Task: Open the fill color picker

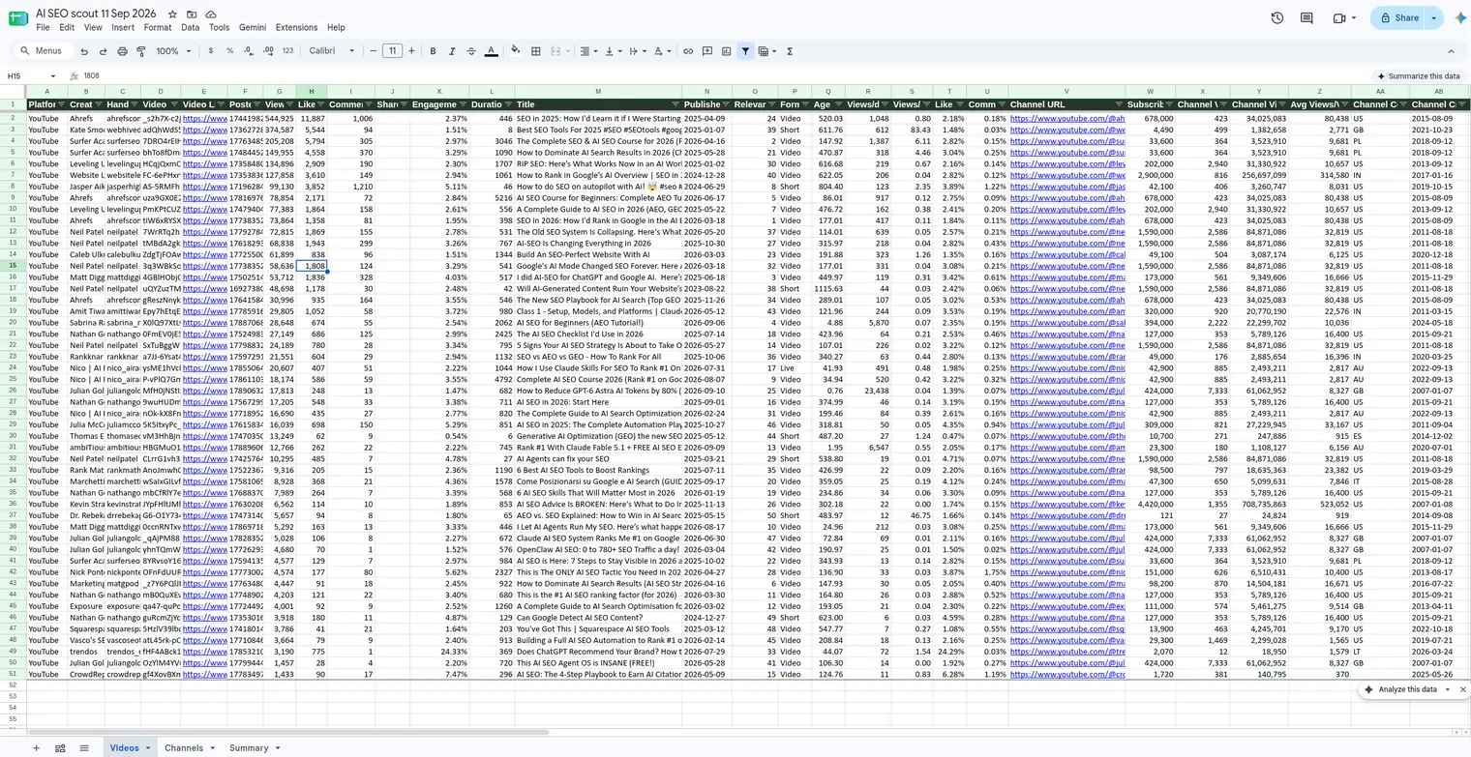Action: (x=515, y=51)
